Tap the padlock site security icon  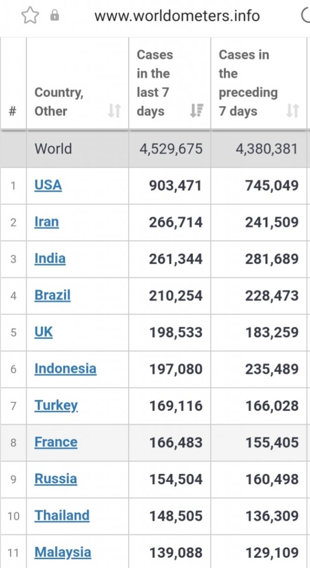(x=55, y=15)
